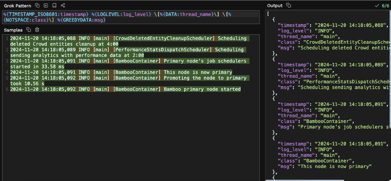Click timestamp 14:18:05,088 in sample line 1
Screen dimensions: 391x181
point(59,38)
